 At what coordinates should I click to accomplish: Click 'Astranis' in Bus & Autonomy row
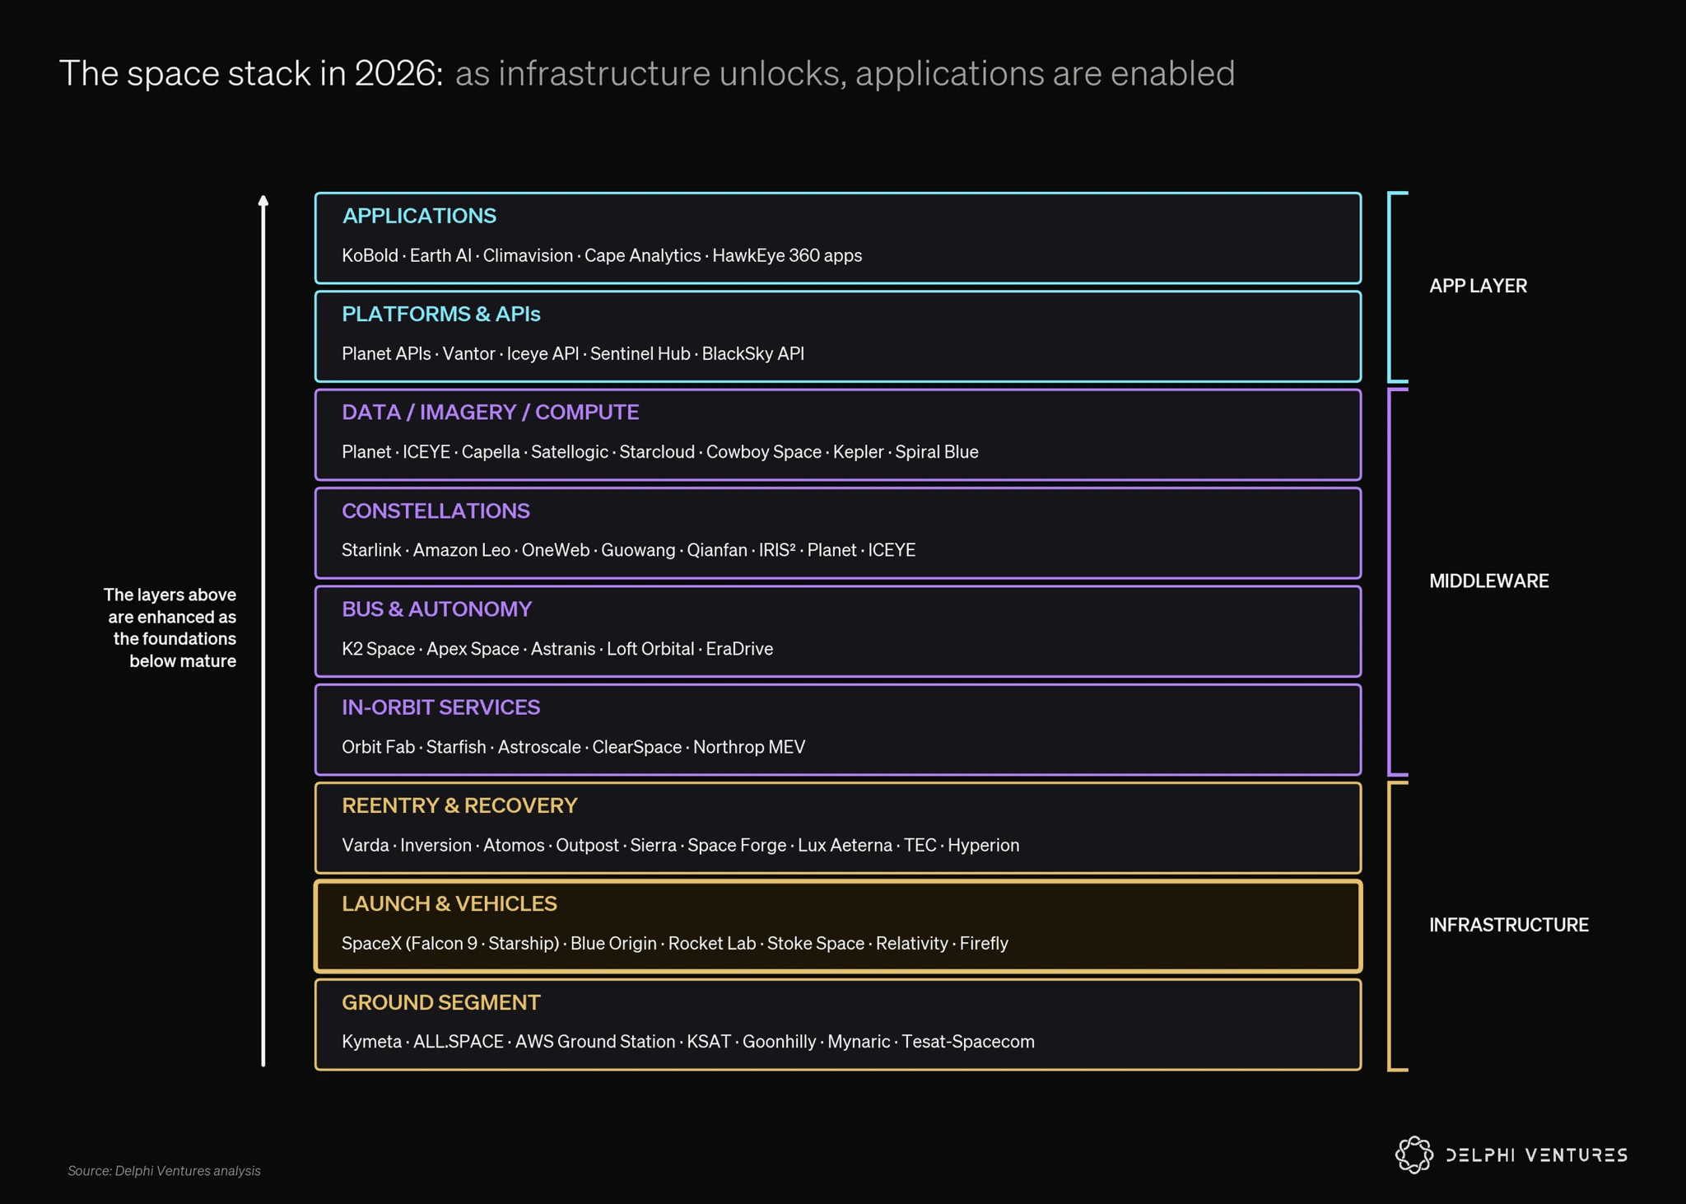tap(563, 649)
